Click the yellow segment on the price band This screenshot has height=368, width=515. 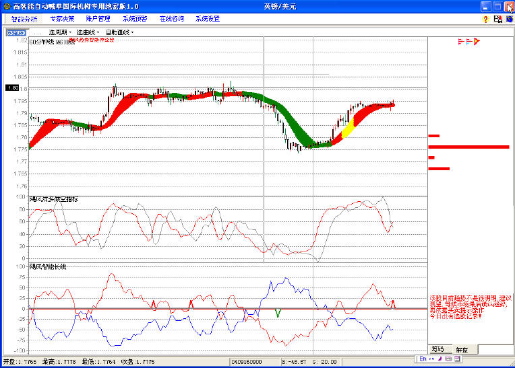click(349, 128)
